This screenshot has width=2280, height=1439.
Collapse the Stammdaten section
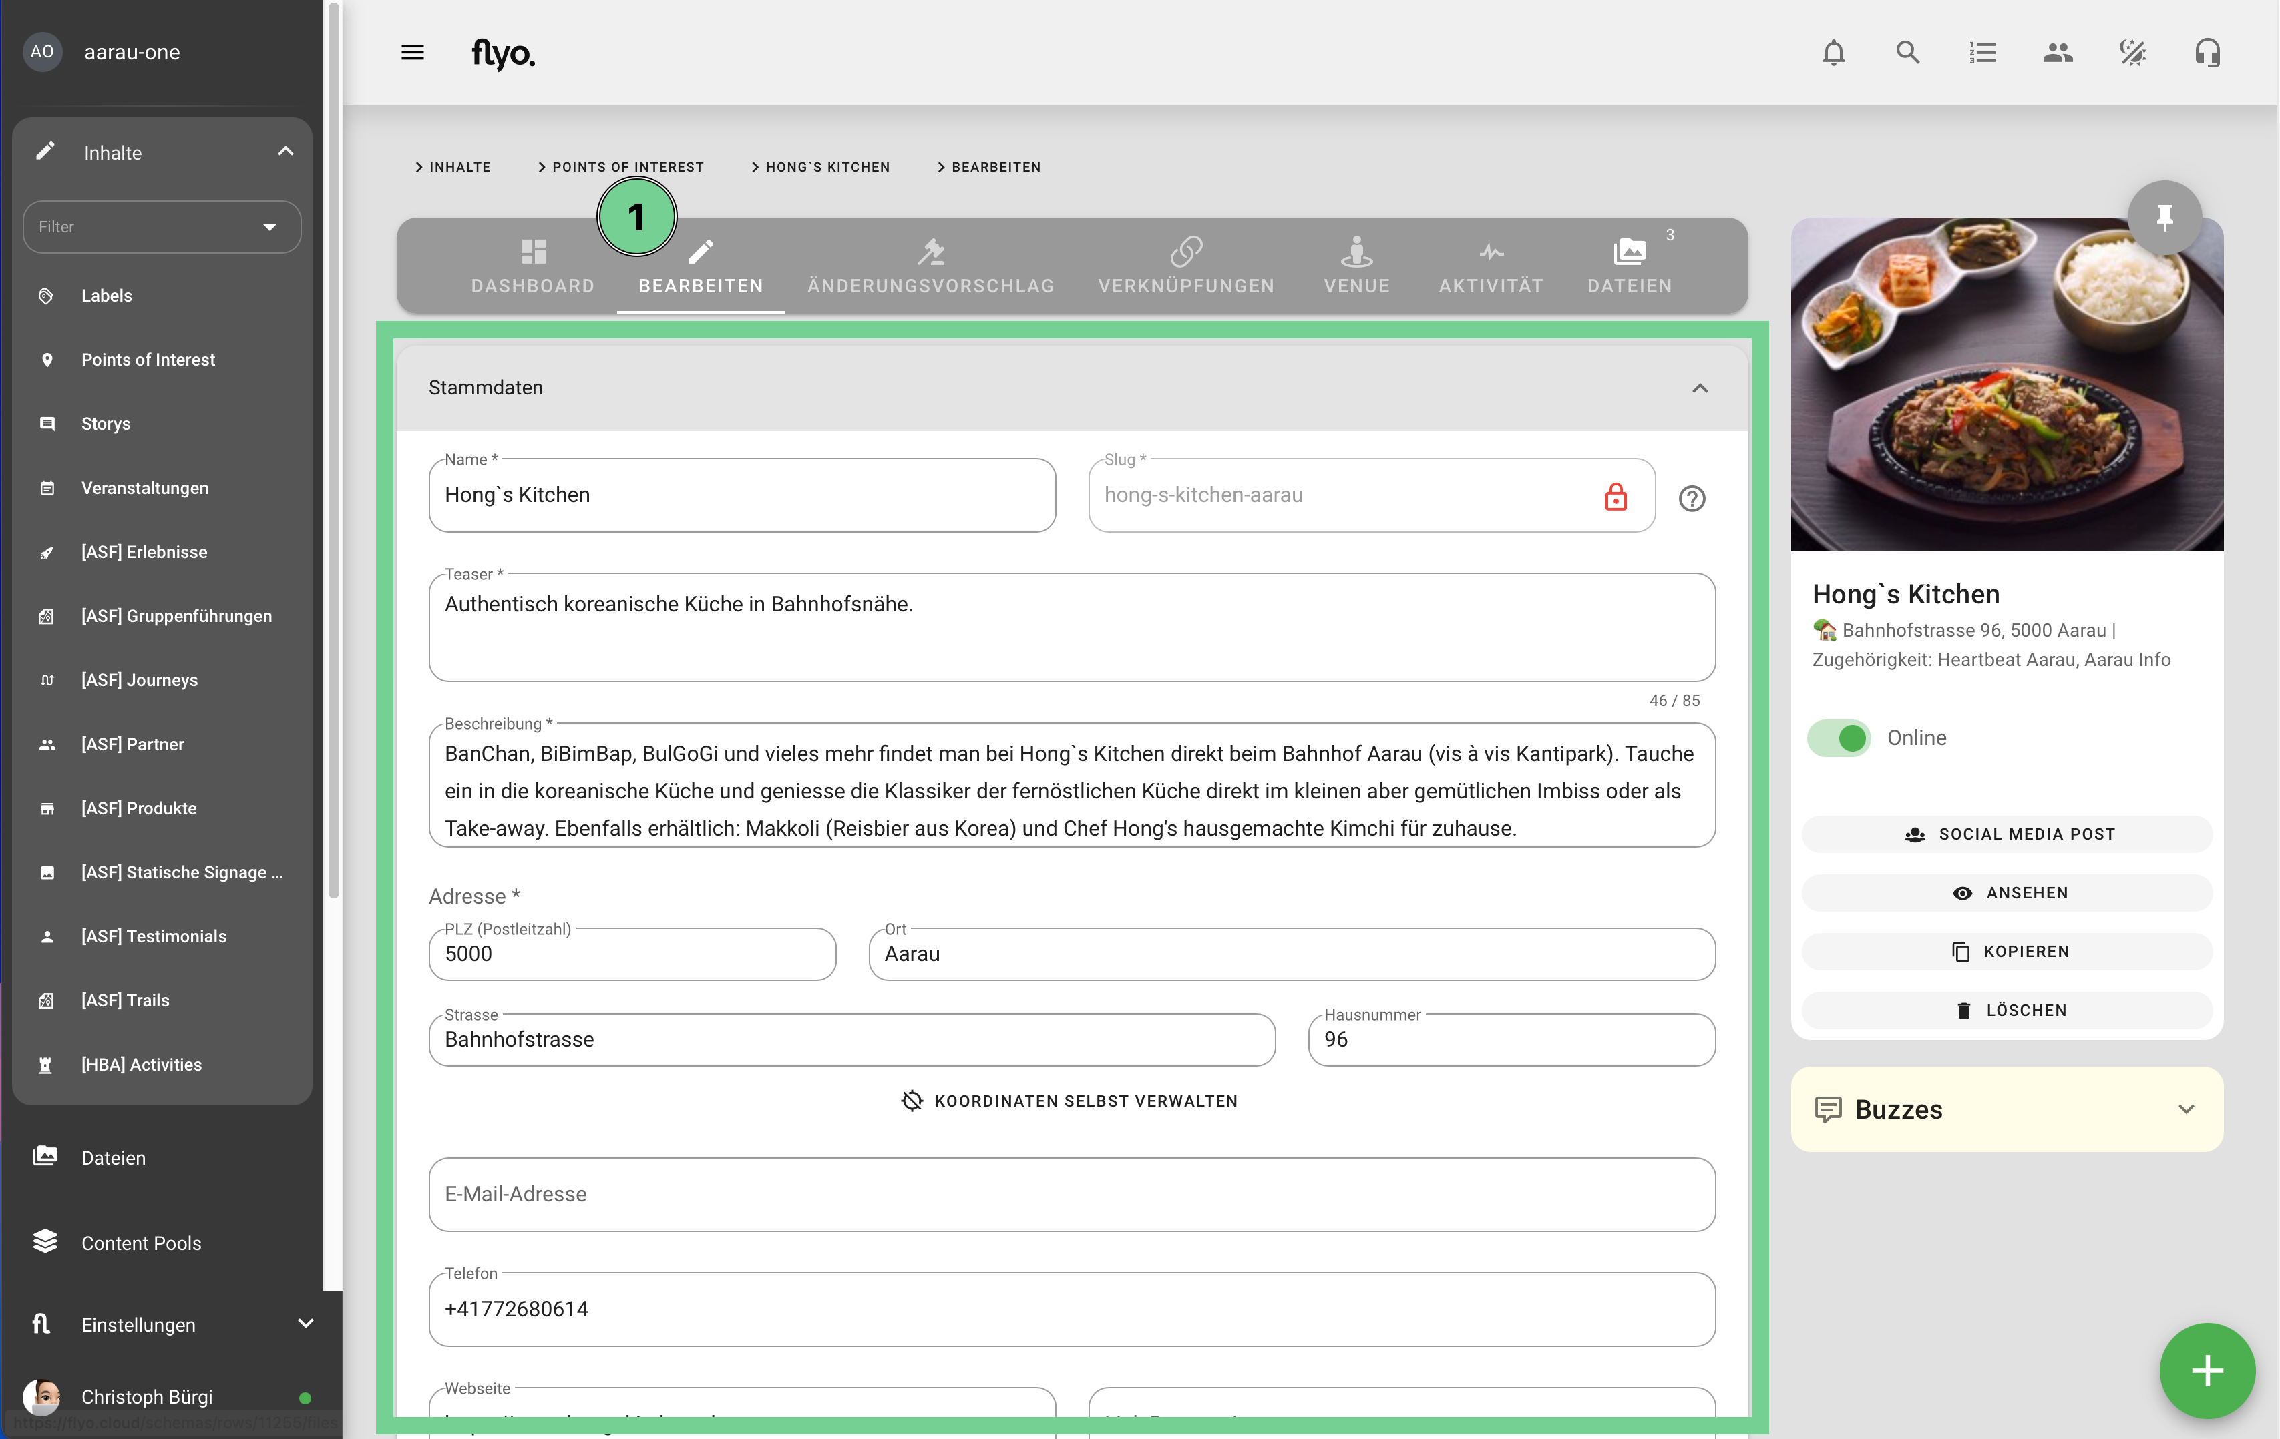point(1700,389)
